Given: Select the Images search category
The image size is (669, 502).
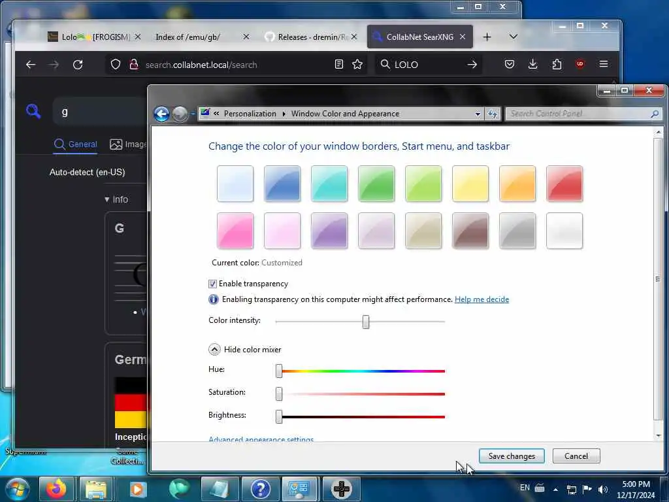Looking at the screenshot, I should [x=128, y=144].
